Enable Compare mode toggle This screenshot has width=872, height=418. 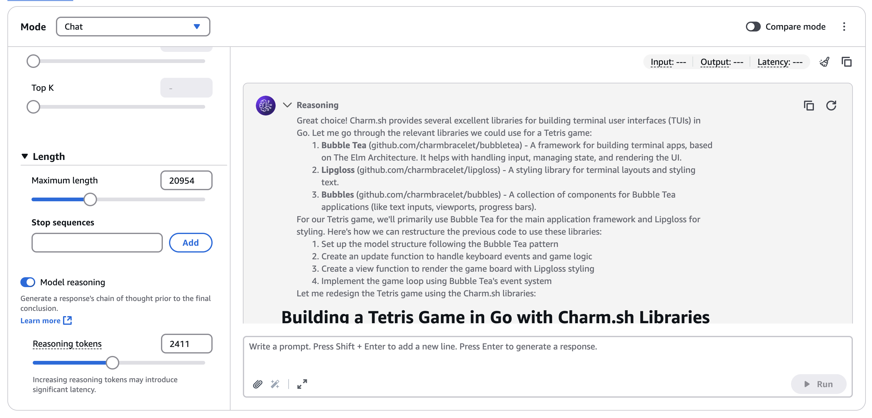(753, 27)
